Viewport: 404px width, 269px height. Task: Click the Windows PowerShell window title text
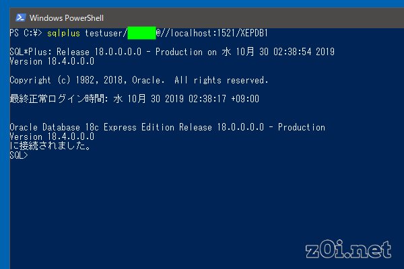[67, 18]
